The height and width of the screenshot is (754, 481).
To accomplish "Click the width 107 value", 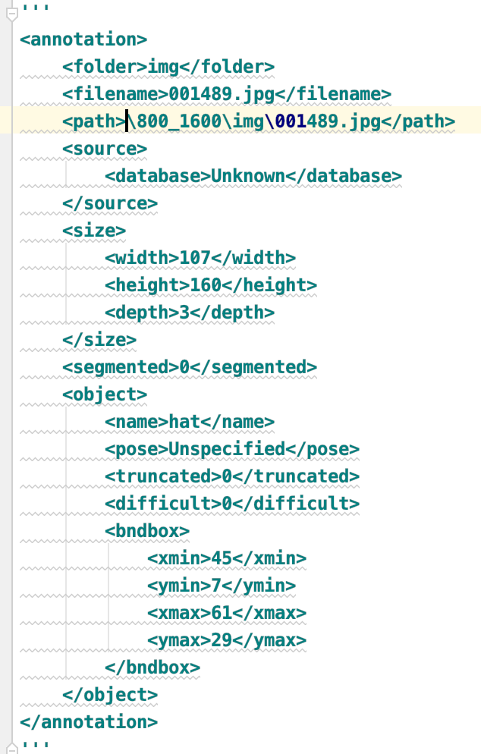I will coord(195,258).
